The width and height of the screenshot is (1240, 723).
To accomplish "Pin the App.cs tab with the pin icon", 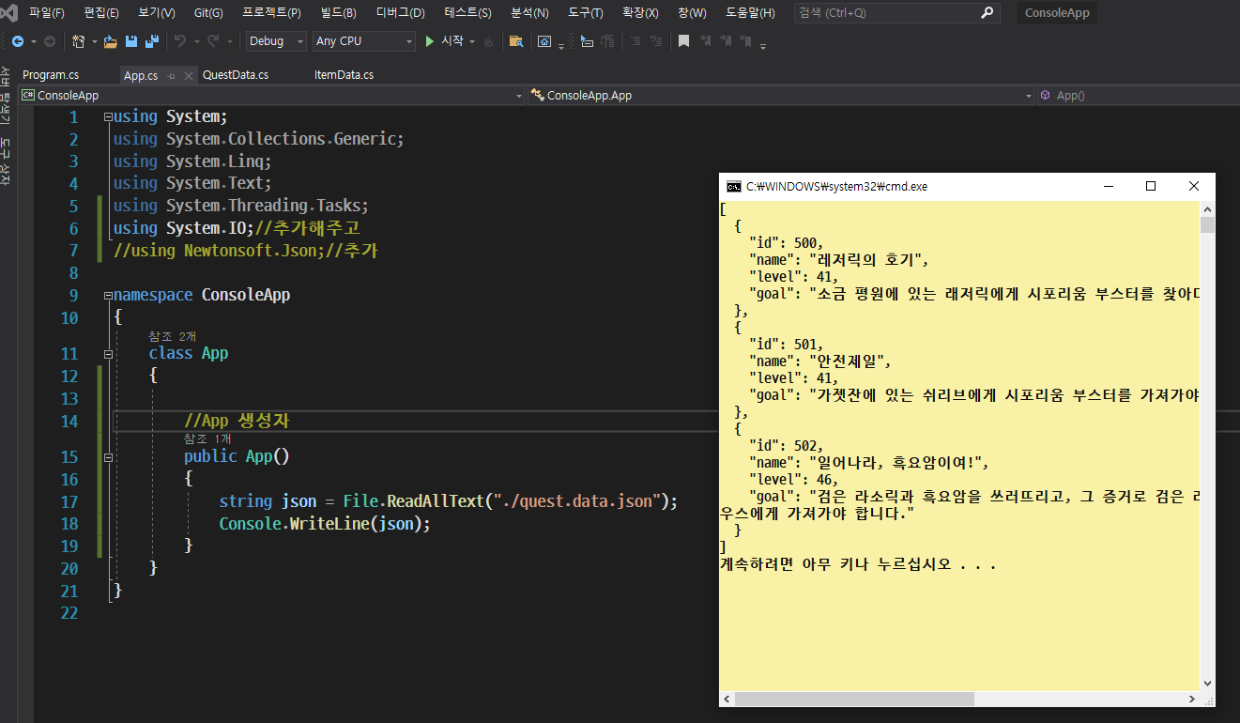I will (x=170, y=75).
